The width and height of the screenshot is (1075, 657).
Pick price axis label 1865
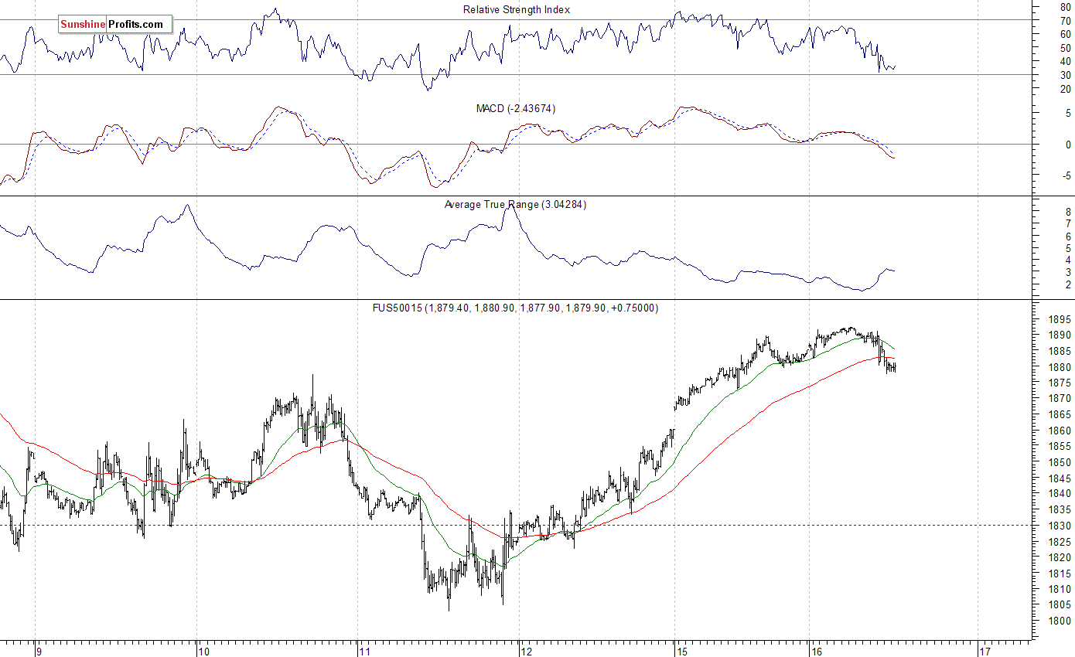pyautogui.click(x=1061, y=415)
